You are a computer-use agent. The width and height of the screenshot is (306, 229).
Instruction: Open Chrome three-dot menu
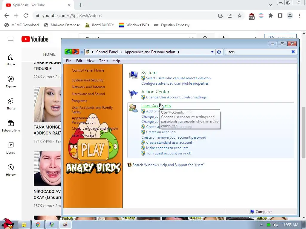click(299, 16)
